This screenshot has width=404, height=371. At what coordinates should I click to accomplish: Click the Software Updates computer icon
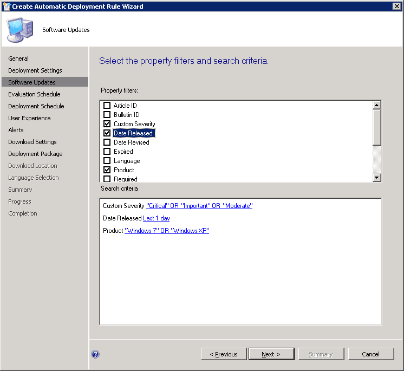tap(20, 30)
